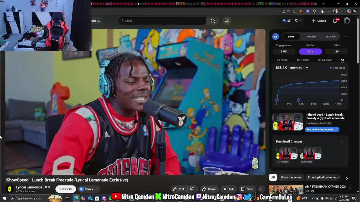Select the All time range
The height and width of the screenshot is (202, 360).
pos(342,60)
